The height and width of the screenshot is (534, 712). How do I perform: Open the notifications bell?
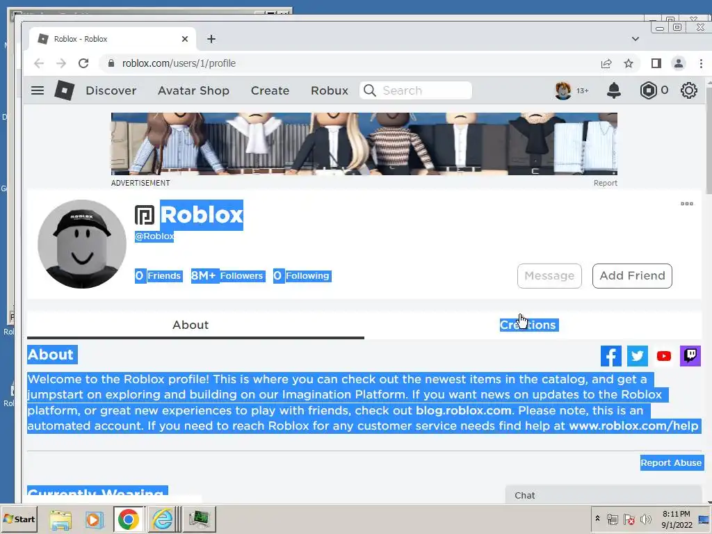[613, 90]
